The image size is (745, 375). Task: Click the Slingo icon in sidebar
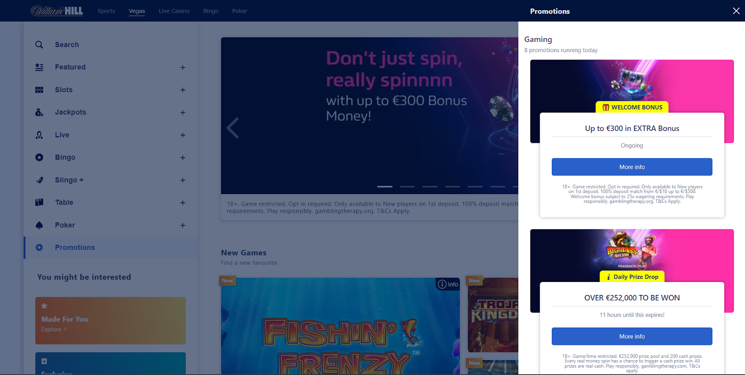pyautogui.click(x=40, y=180)
